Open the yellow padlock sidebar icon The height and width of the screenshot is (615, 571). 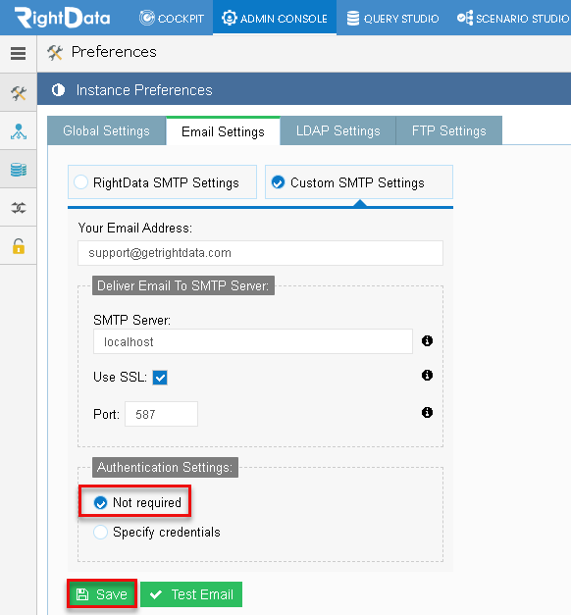(19, 246)
